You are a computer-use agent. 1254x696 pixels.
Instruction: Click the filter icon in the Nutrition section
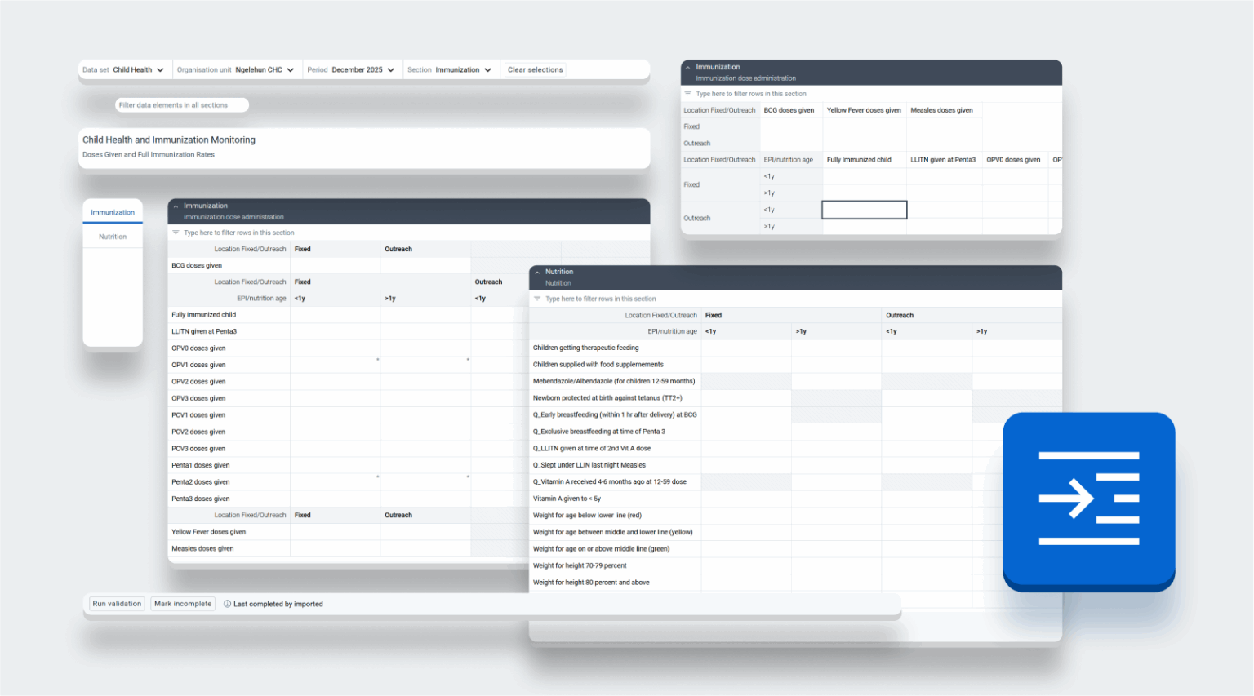[538, 299]
